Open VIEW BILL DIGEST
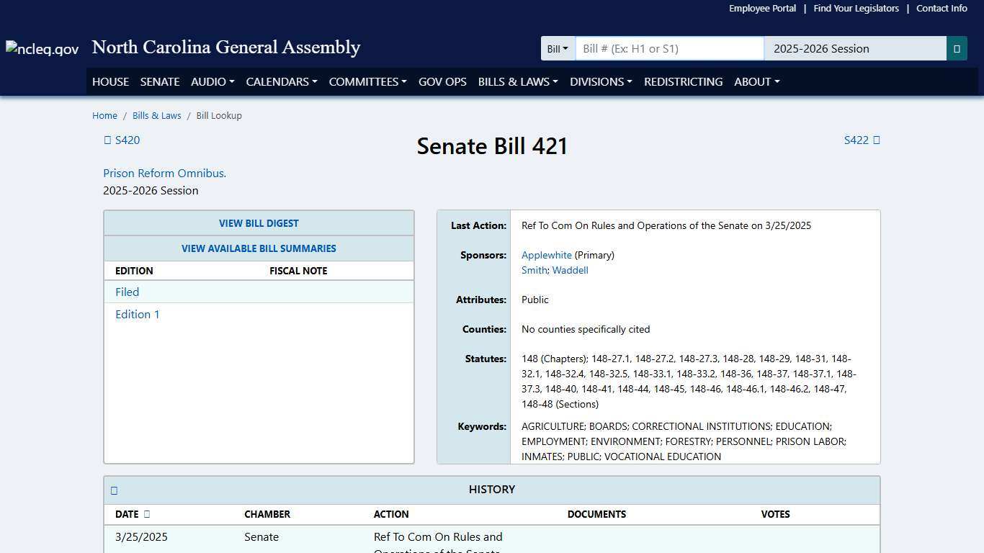The width and height of the screenshot is (984, 553). (x=259, y=223)
